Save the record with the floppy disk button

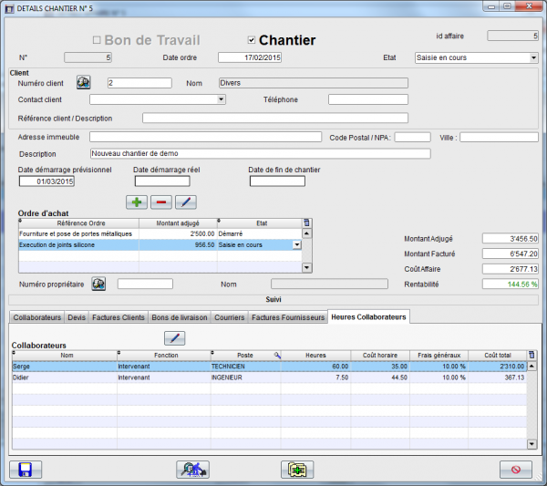tap(25, 470)
